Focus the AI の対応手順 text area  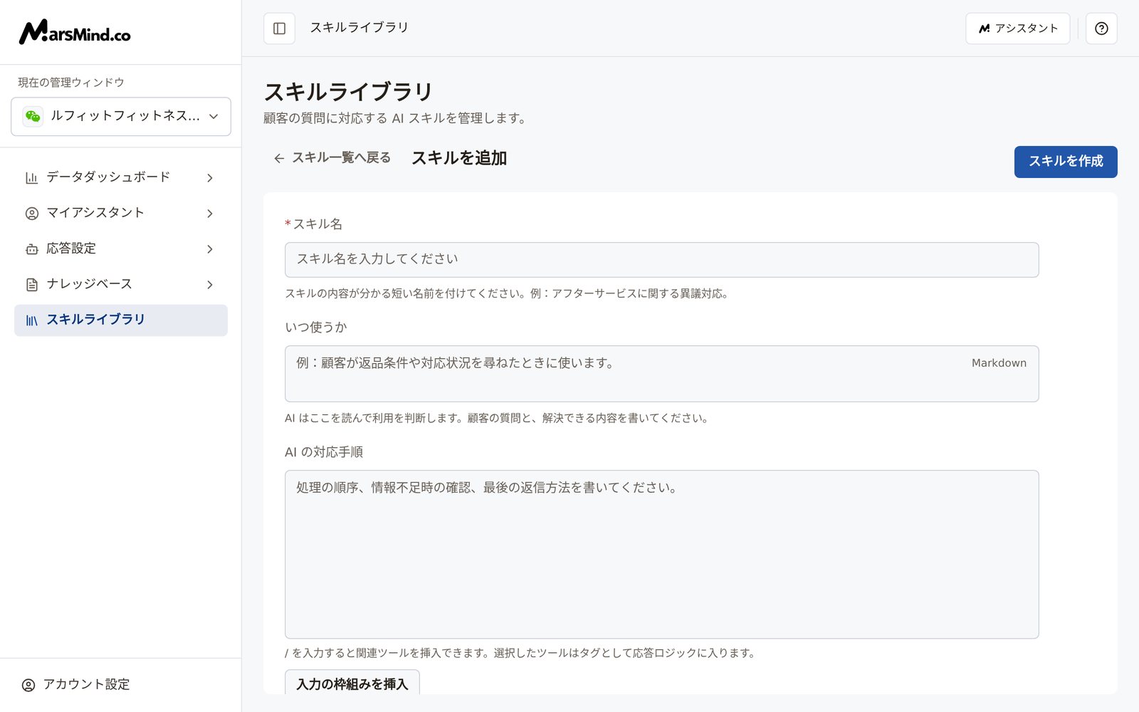(662, 554)
